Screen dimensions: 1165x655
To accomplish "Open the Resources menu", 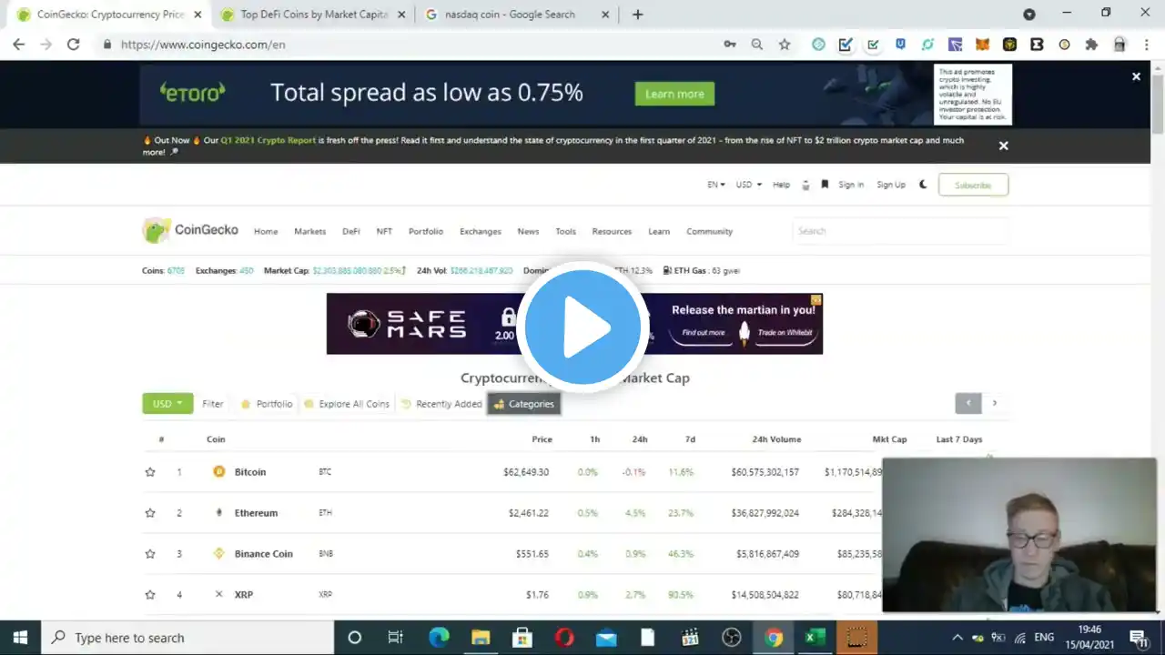I will [x=612, y=232].
